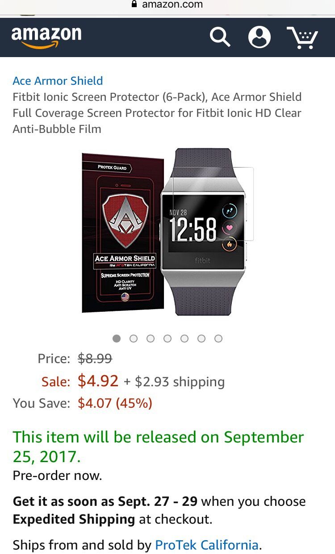Tap the Ace Armor Shield package image
Viewport: 335px width, 554px height.
tap(123, 232)
